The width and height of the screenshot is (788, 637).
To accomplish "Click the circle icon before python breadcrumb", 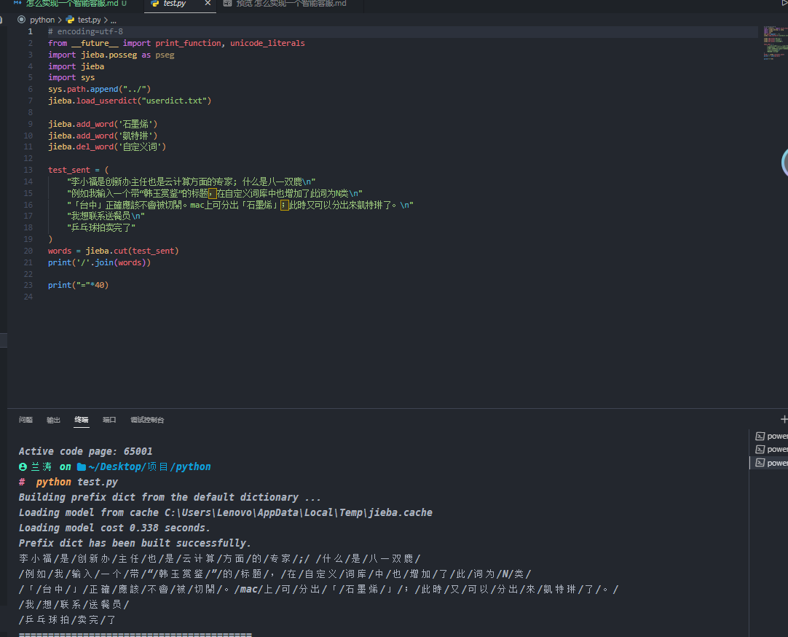I will [22, 20].
